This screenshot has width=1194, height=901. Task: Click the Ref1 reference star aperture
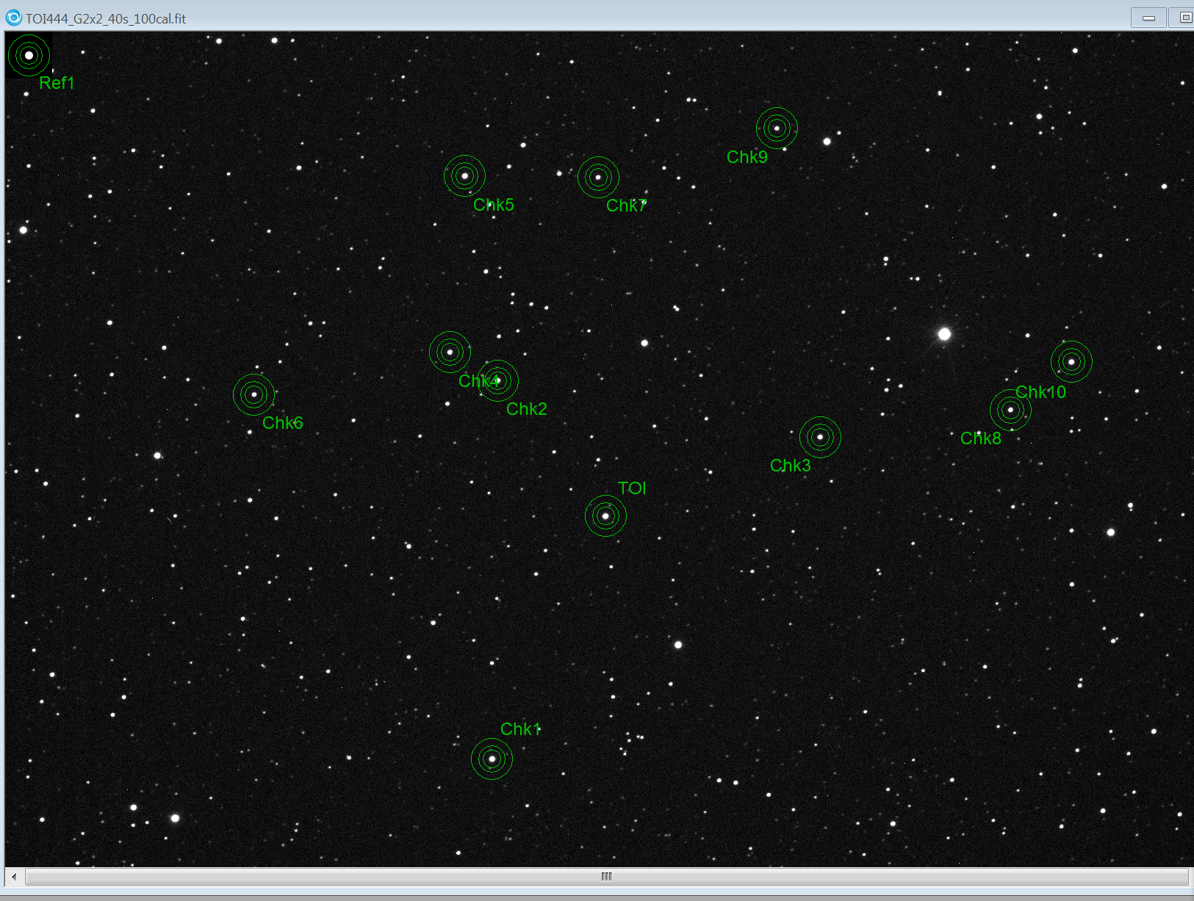tap(29, 55)
